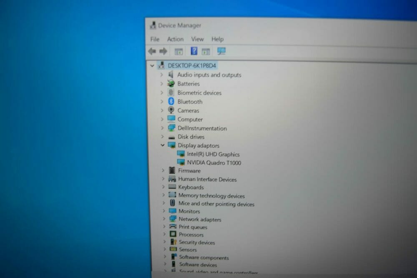Expand the Processors chevron

(x=164, y=234)
